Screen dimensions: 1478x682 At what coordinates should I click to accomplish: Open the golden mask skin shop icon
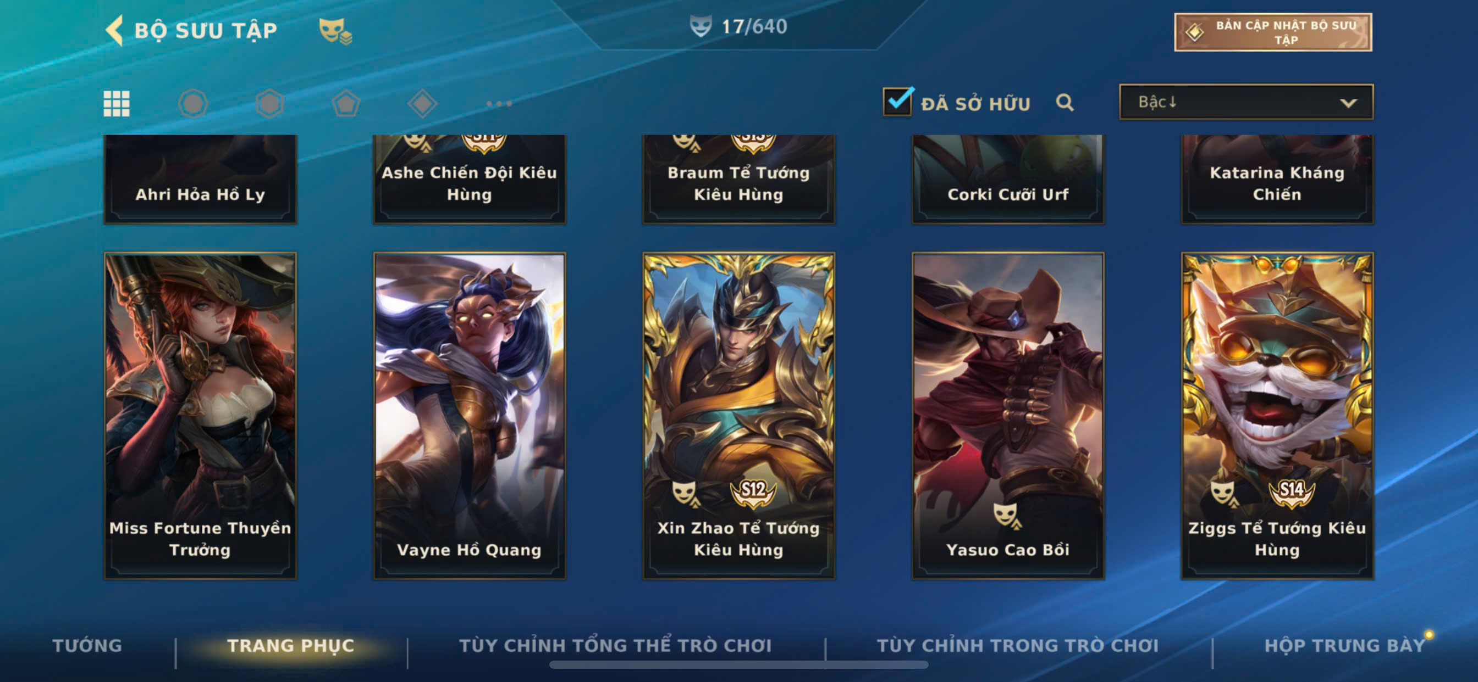tap(335, 31)
